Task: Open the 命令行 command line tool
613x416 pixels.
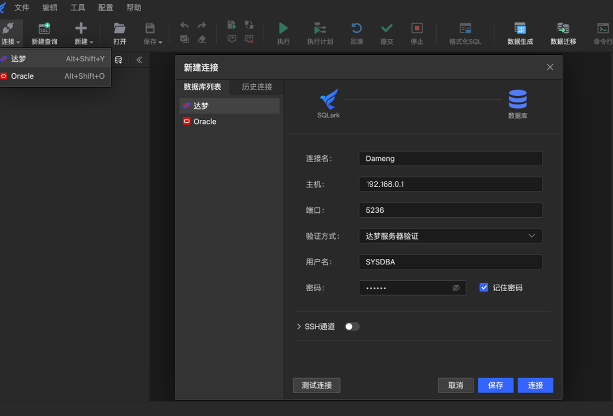Action: [x=603, y=33]
